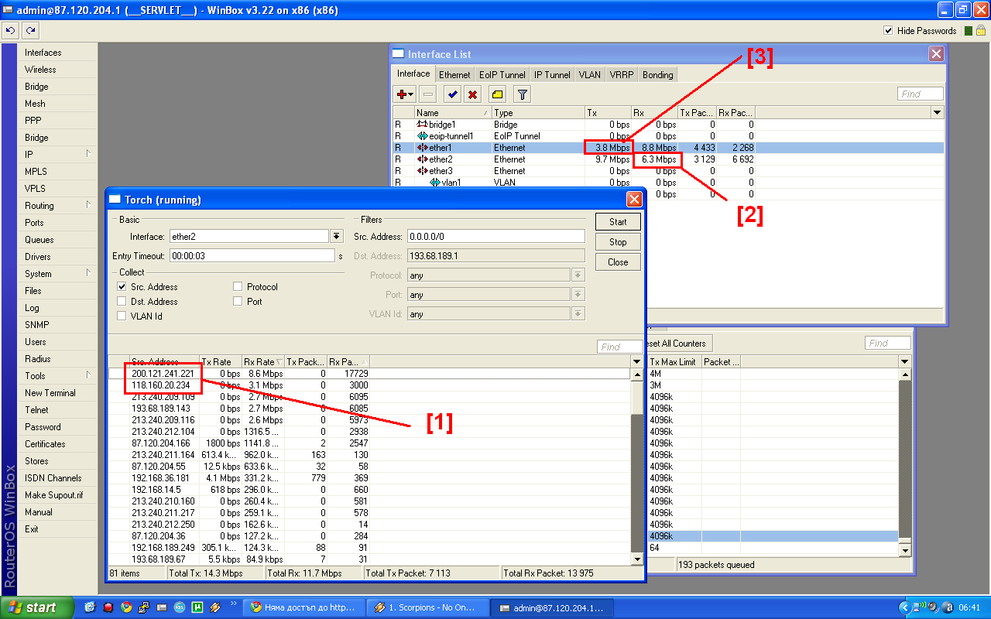Add a comment using the yellow note icon

point(496,94)
